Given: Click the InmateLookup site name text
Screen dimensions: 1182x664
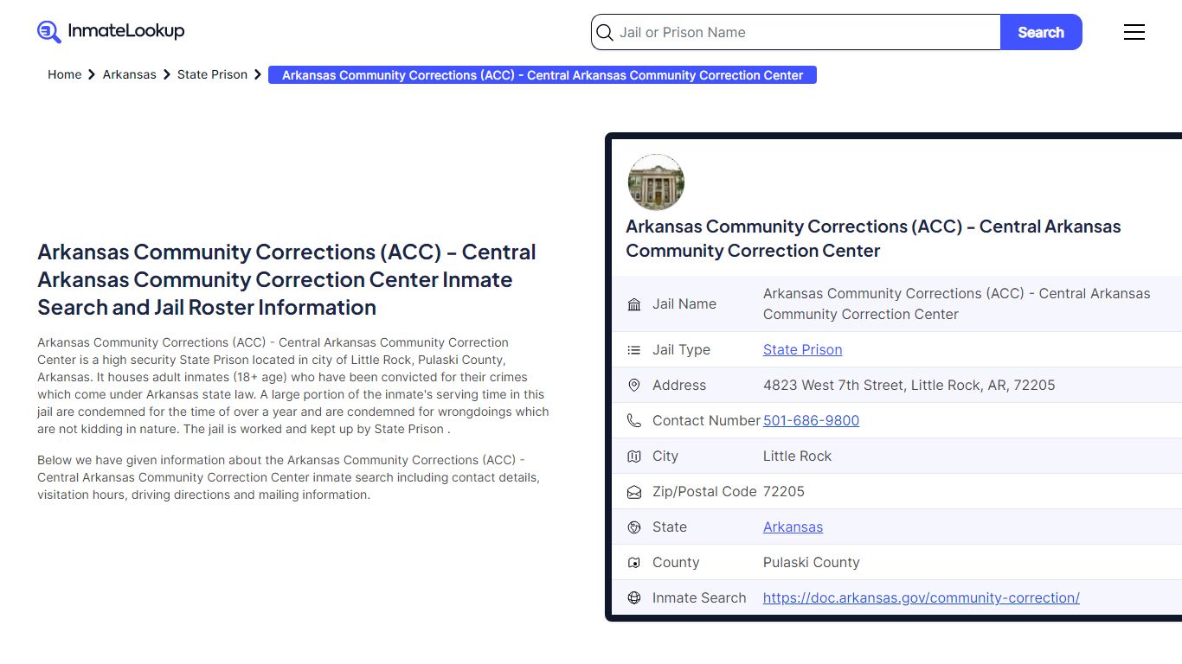Looking at the screenshot, I should click(x=126, y=31).
